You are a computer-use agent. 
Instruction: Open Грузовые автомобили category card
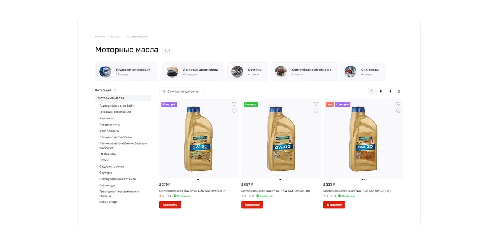[x=126, y=72]
